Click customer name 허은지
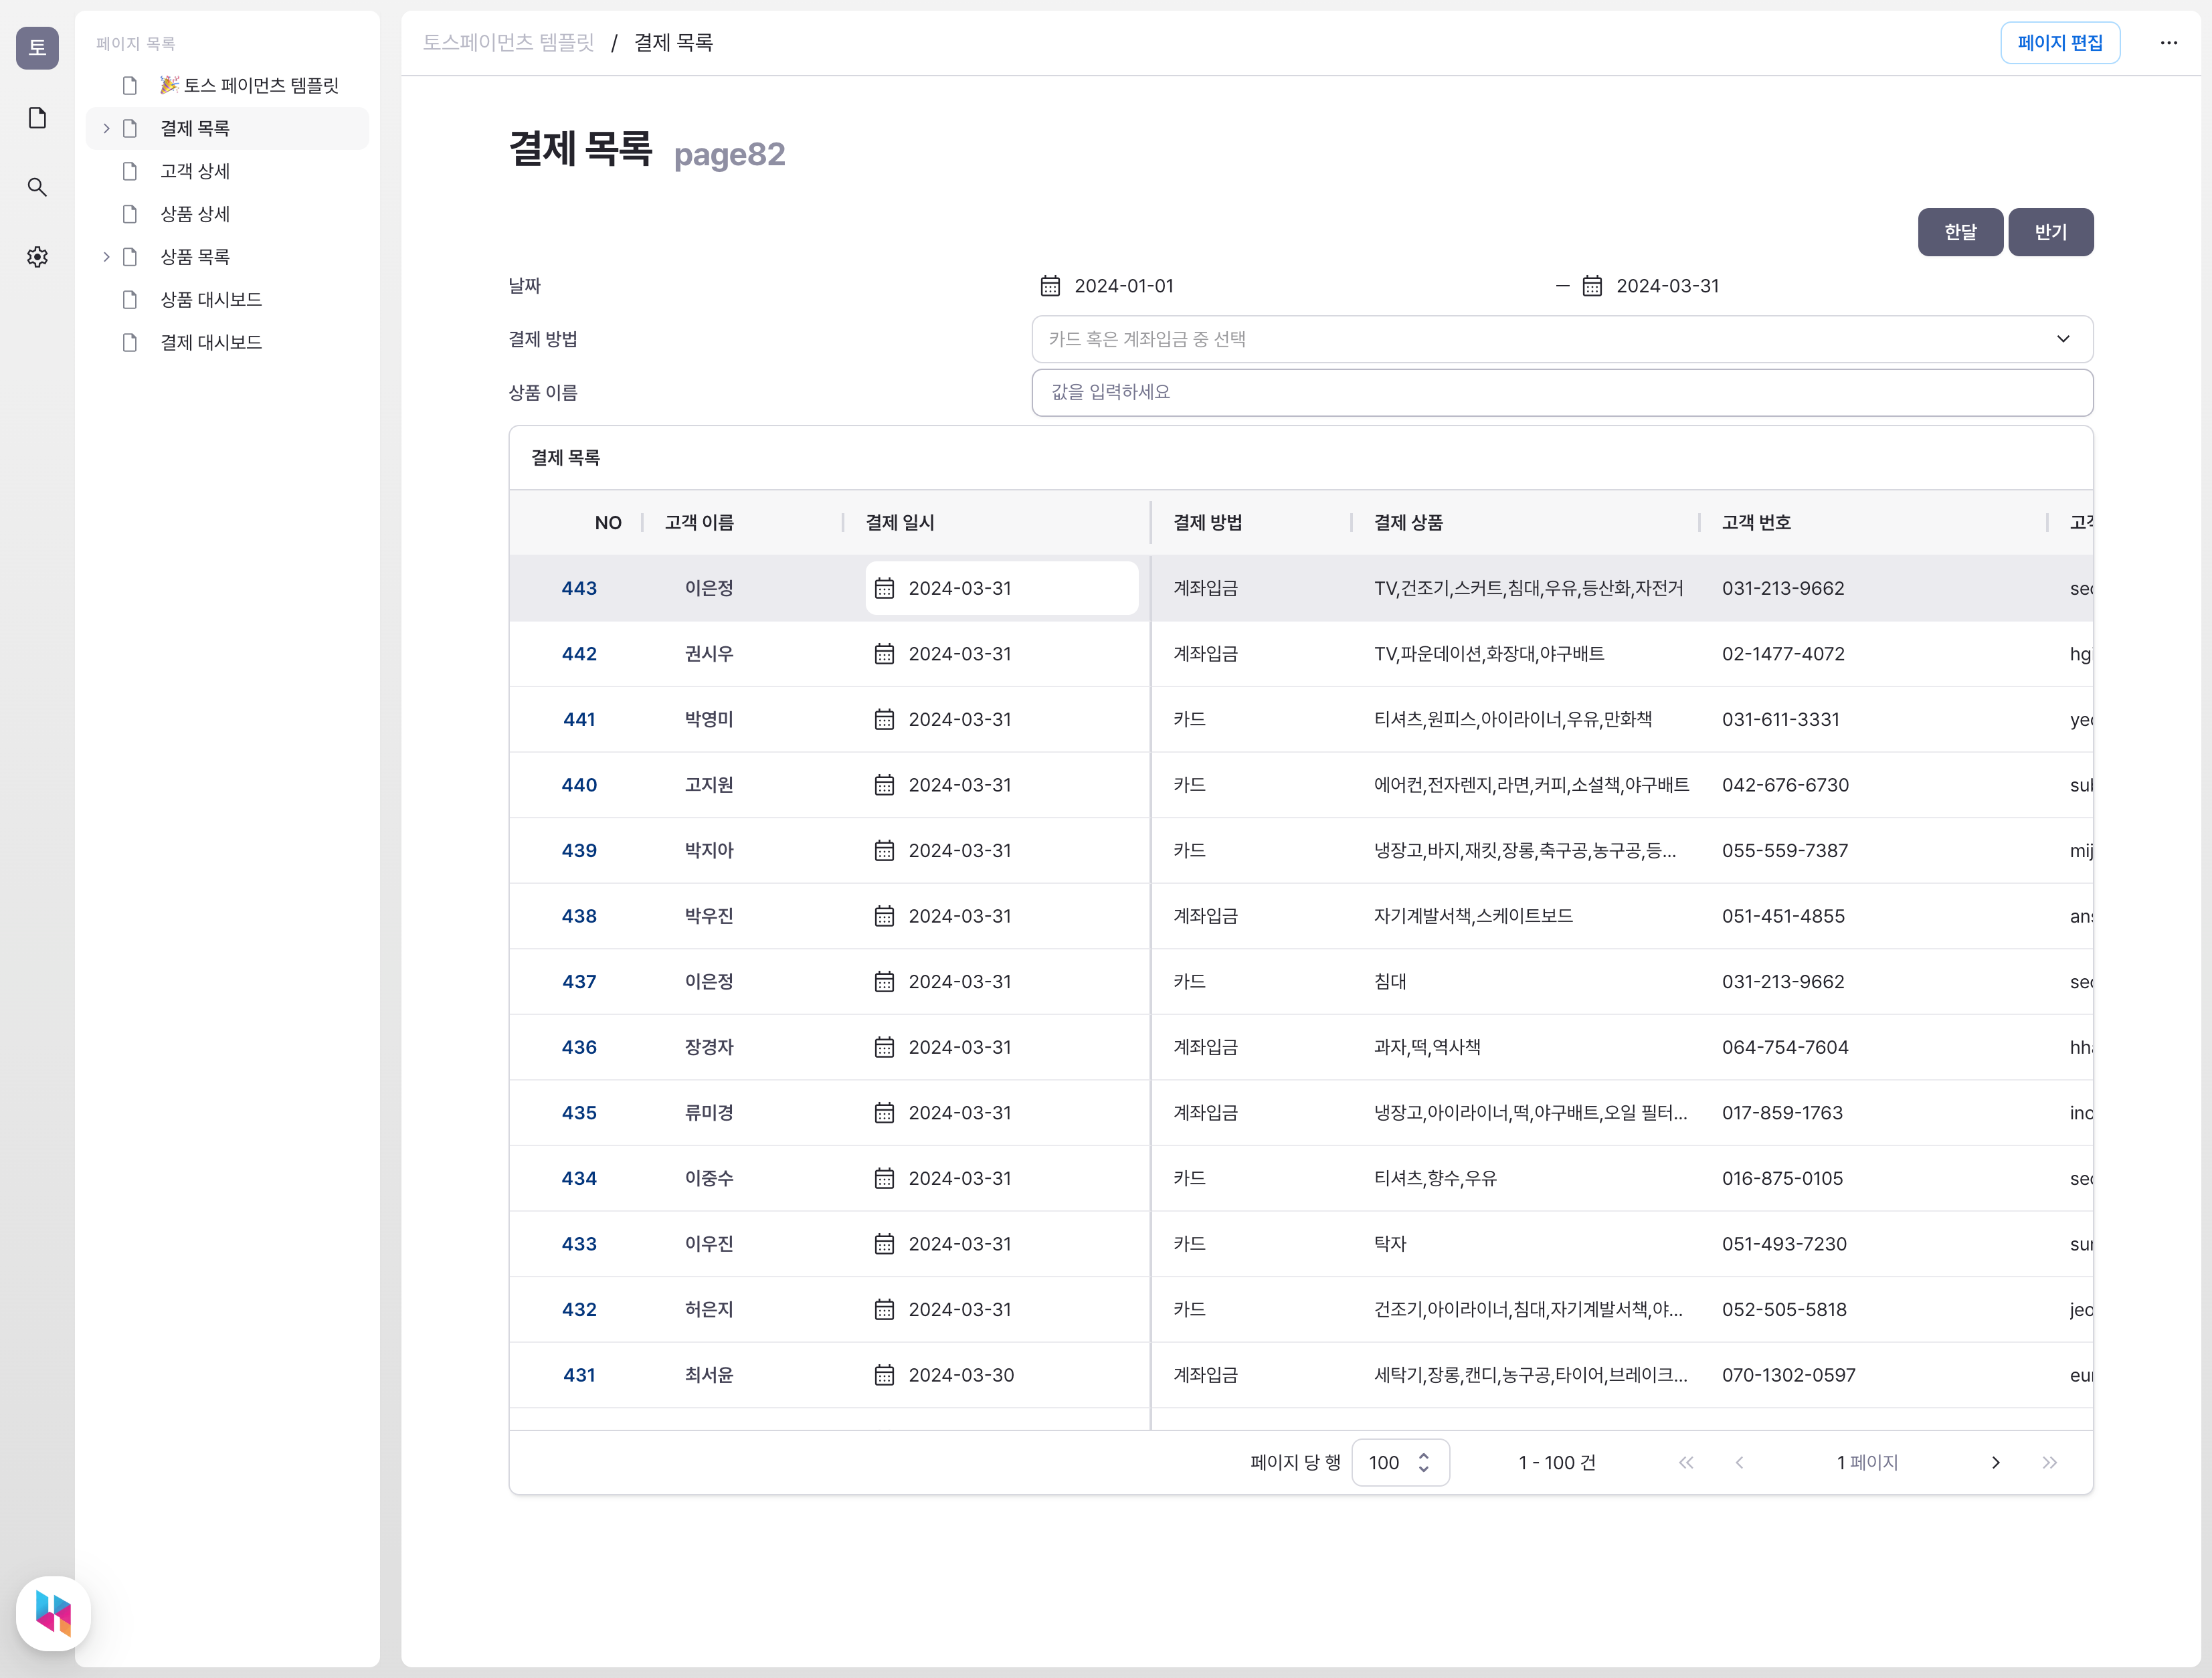The width and height of the screenshot is (2212, 1678). point(709,1309)
